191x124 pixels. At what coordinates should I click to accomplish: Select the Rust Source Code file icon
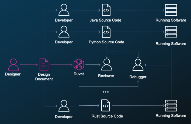coord(106,105)
